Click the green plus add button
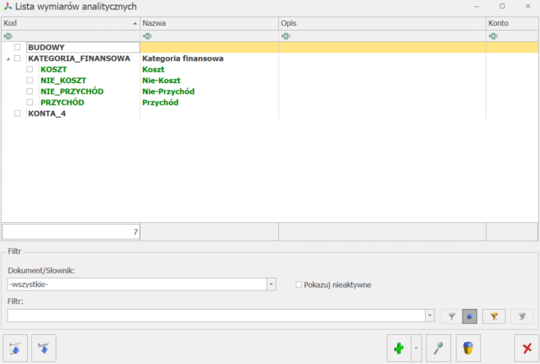 [399, 348]
